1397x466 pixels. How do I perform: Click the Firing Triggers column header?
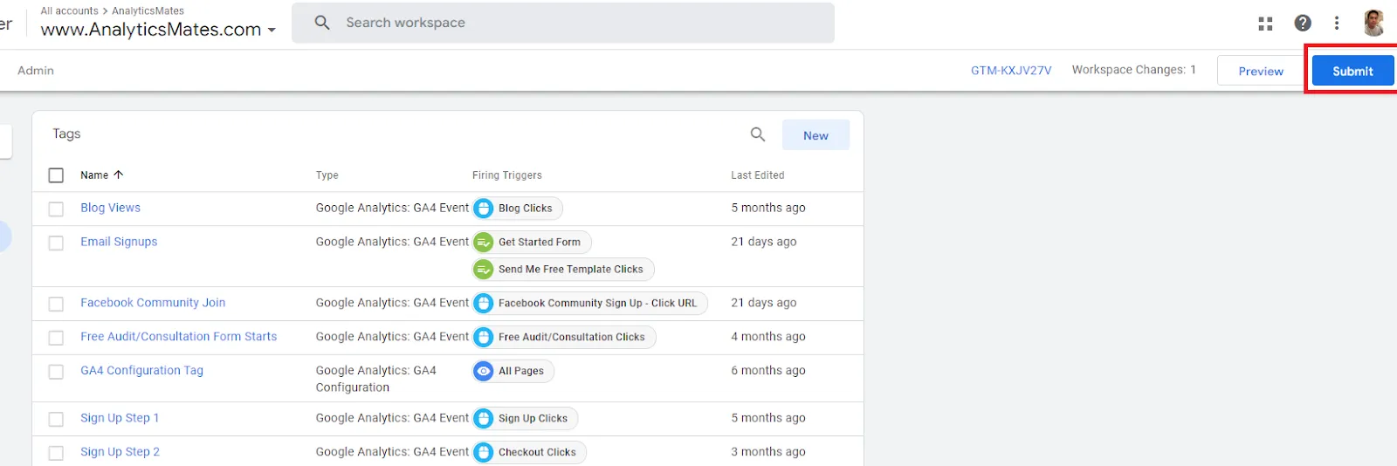click(507, 175)
